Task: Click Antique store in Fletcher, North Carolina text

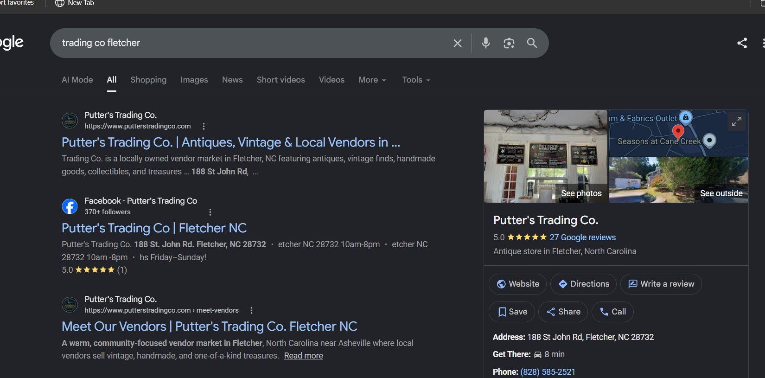Action: 565,251
